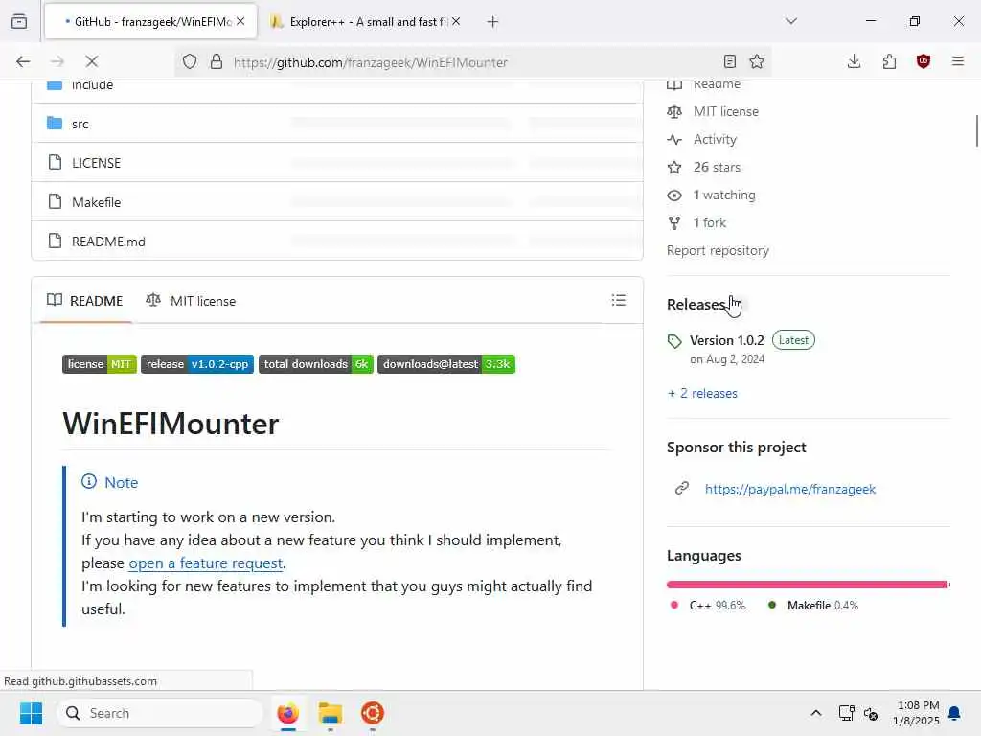Viewport: 981px width, 736px height.
Task: Click the downloads@latest 3.3k badge
Action: [446, 364]
